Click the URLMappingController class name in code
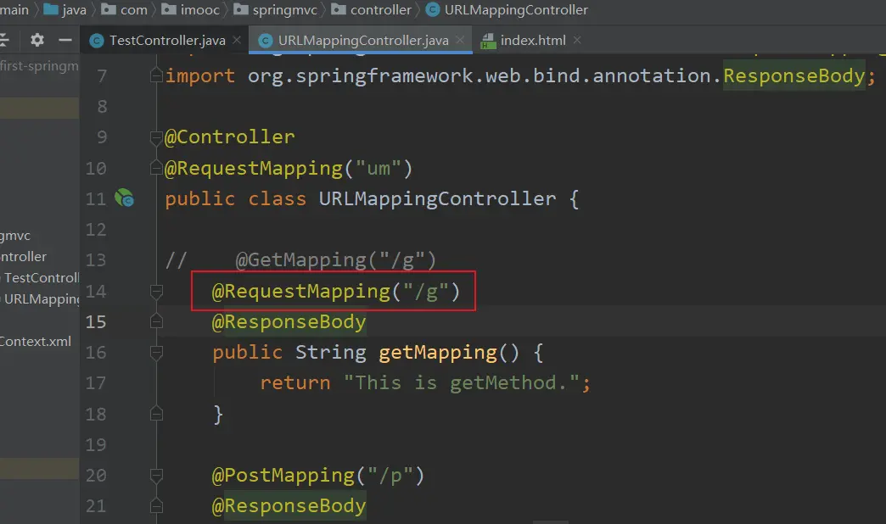Screen dimensions: 886x524 tap(437, 198)
